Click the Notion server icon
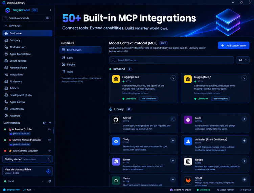This screenshot has height=193, width=254. 188,162
